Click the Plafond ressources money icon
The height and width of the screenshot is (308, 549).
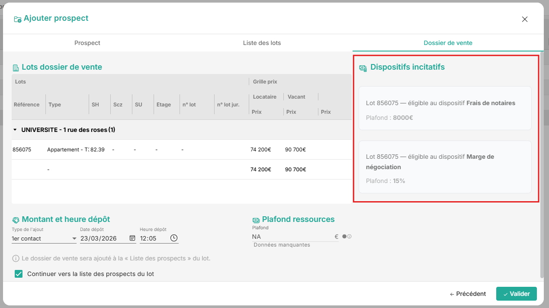pyautogui.click(x=256, y=220)
